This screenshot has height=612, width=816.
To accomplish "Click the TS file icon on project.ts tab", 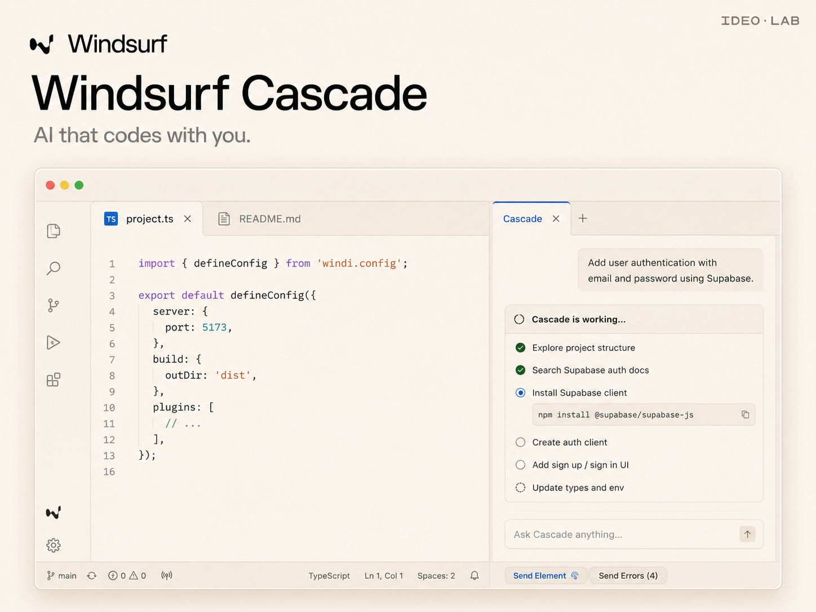I will click(111, 219).
